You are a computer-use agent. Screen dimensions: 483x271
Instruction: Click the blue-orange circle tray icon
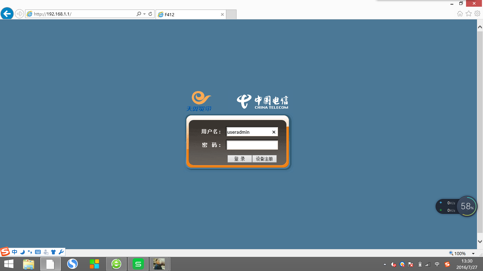[x=402, y=264]
